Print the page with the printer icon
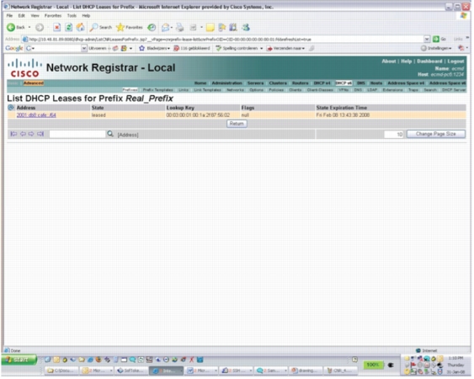The width and height of the screenshot is (474, 379). click(180, 28)
